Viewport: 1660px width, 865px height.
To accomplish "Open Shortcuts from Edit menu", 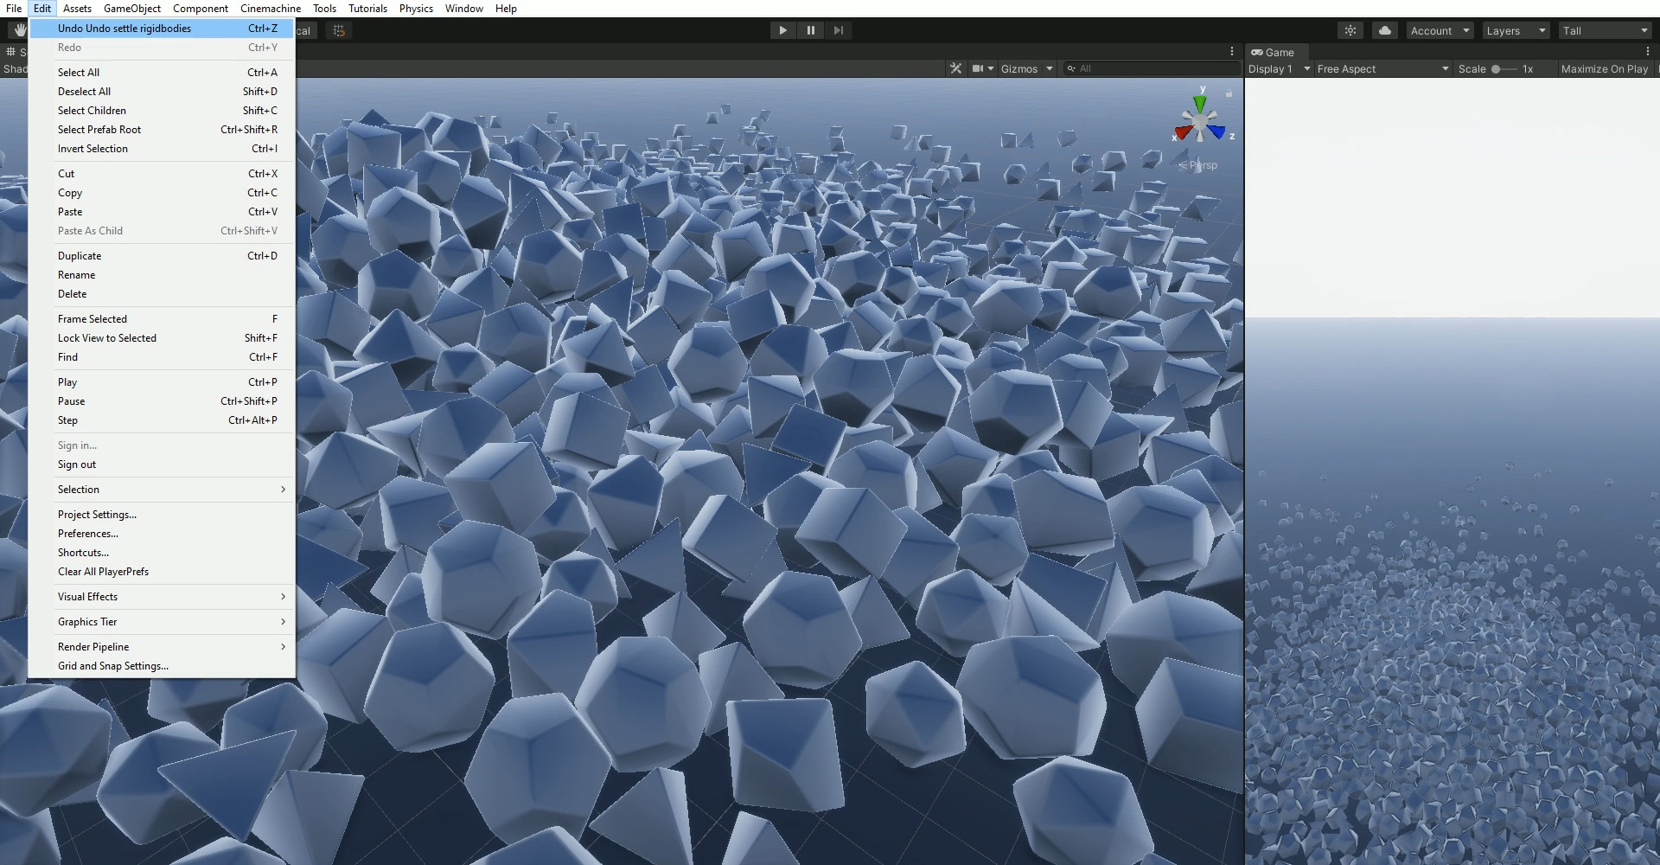I will (x=162, y=553).
